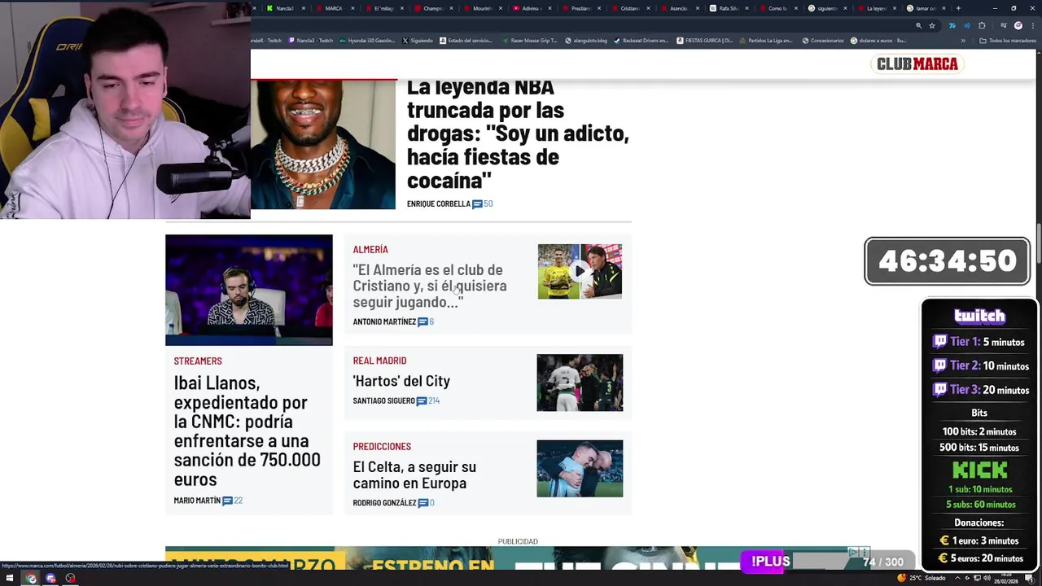Click the CLUB MARCA logo
The width and height of the screenshot is (1042, 586).
(917, 63)
